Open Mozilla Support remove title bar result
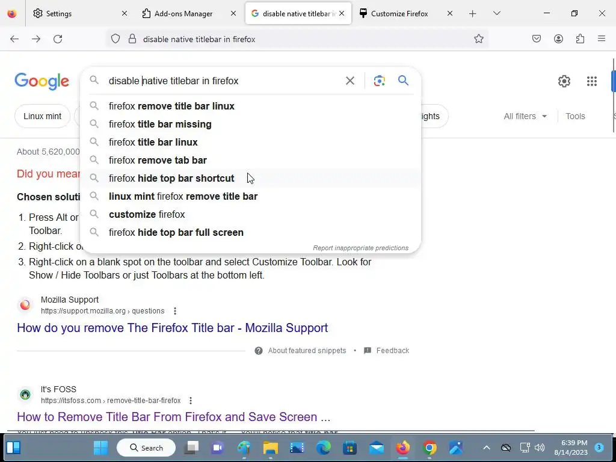Image resolution: width=616 pixels, height=462 pixels. [173, 328]
